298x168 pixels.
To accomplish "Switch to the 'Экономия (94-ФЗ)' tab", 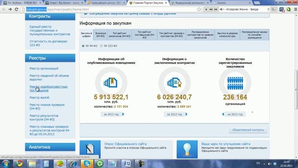I will point(101,35).
